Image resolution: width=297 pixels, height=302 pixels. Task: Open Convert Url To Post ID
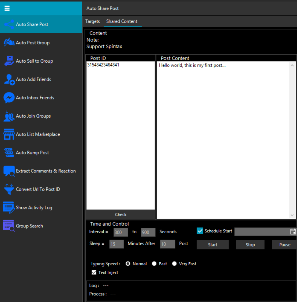(x=41, y=189)
